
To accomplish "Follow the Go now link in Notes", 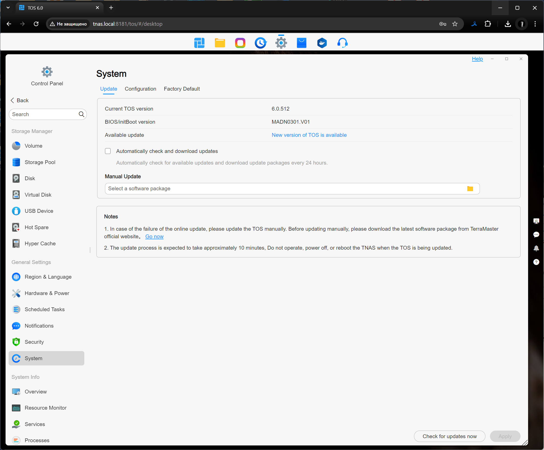I will pos(154,236).
